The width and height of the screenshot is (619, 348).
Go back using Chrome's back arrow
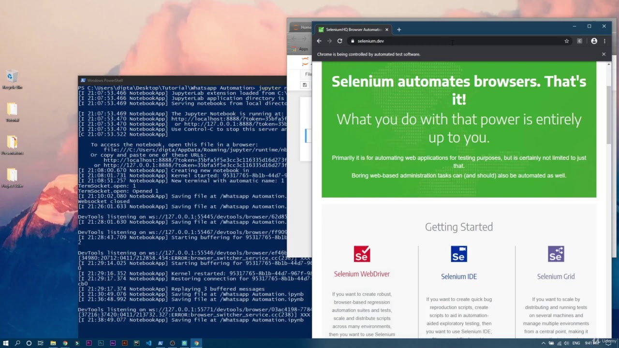click(319, 41)
